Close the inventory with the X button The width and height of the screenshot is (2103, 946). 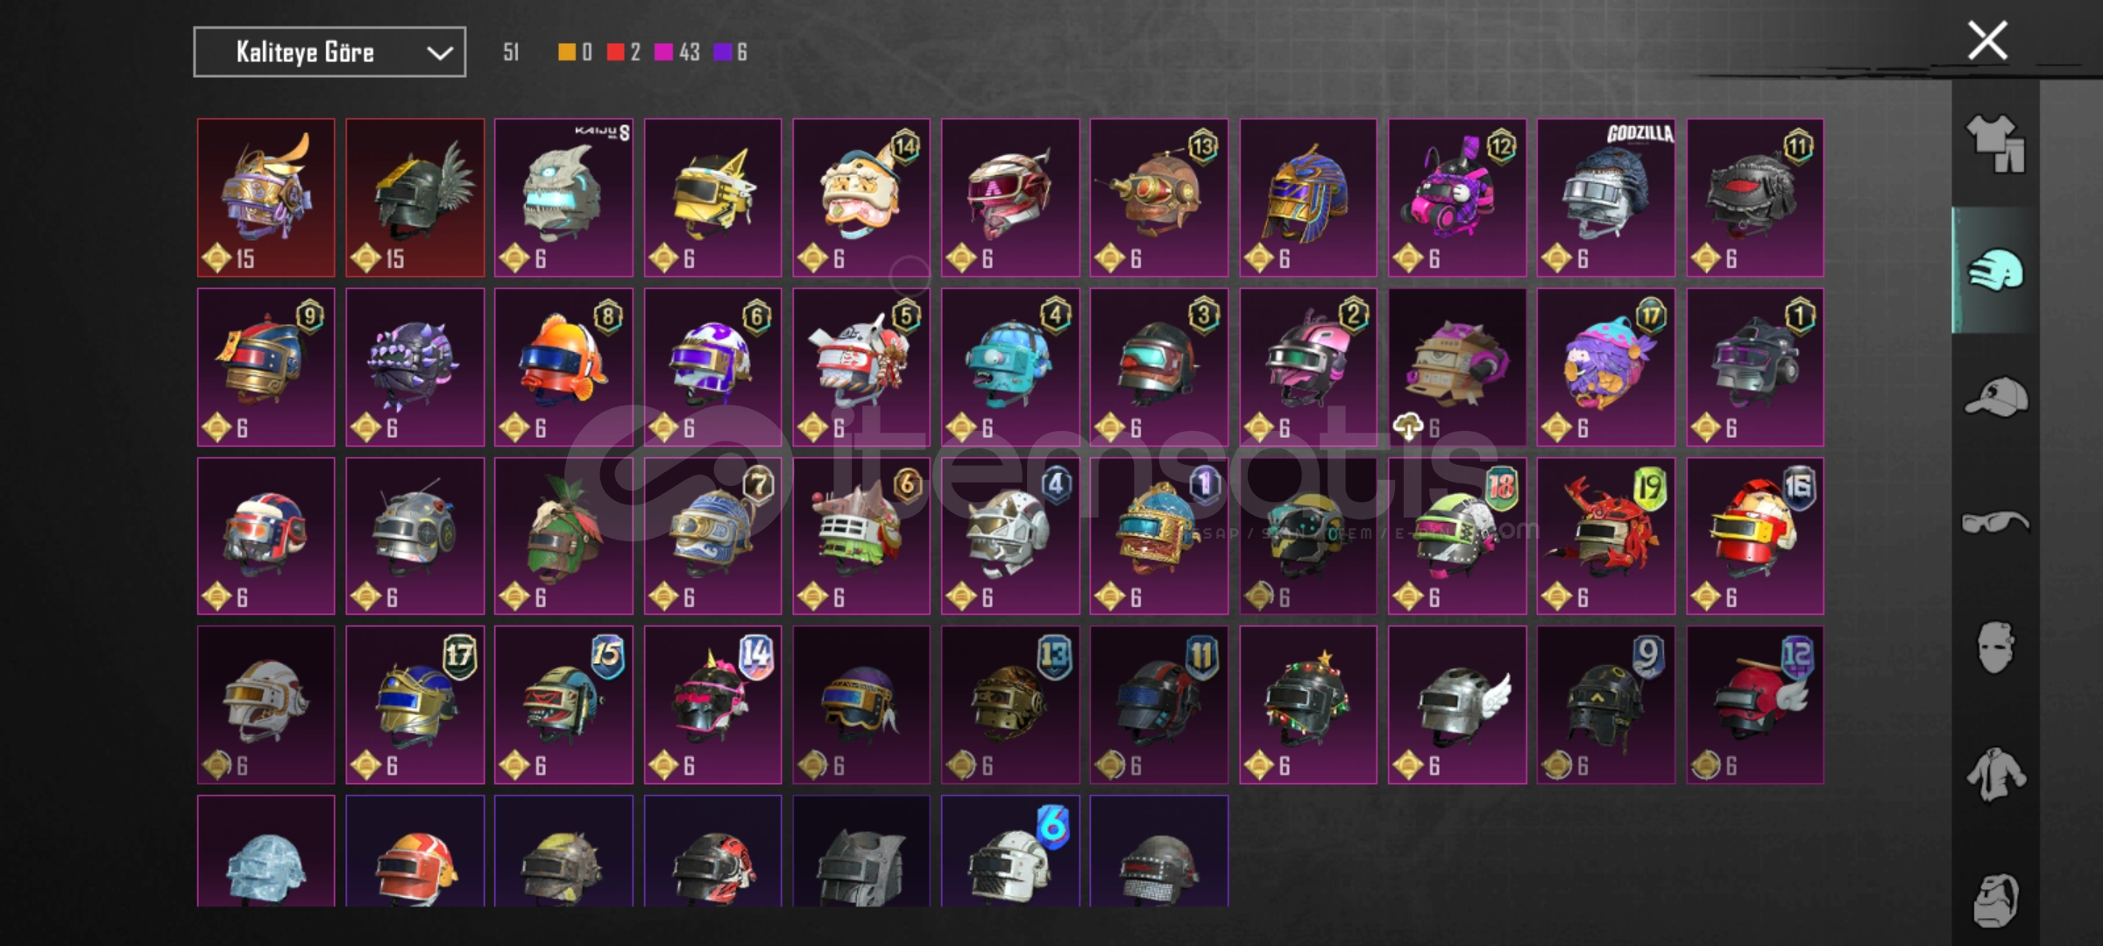point(1986,41)
